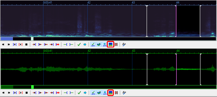The width and height of the screenshot is (217, 97).
Task: Play audio selection from spectrum view toolbar
Action: pos(15,44)
